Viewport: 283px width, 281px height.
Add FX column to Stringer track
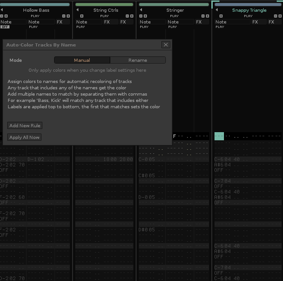tap(207, 16)
